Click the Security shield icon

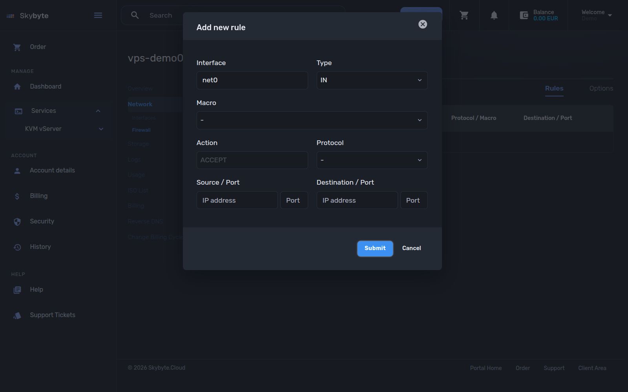point(17,221)
